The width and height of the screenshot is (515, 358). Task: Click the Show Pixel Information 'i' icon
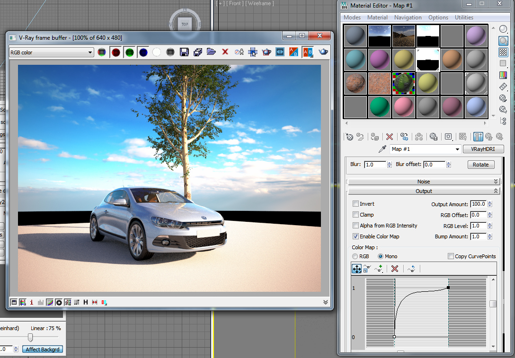(32, 302)
